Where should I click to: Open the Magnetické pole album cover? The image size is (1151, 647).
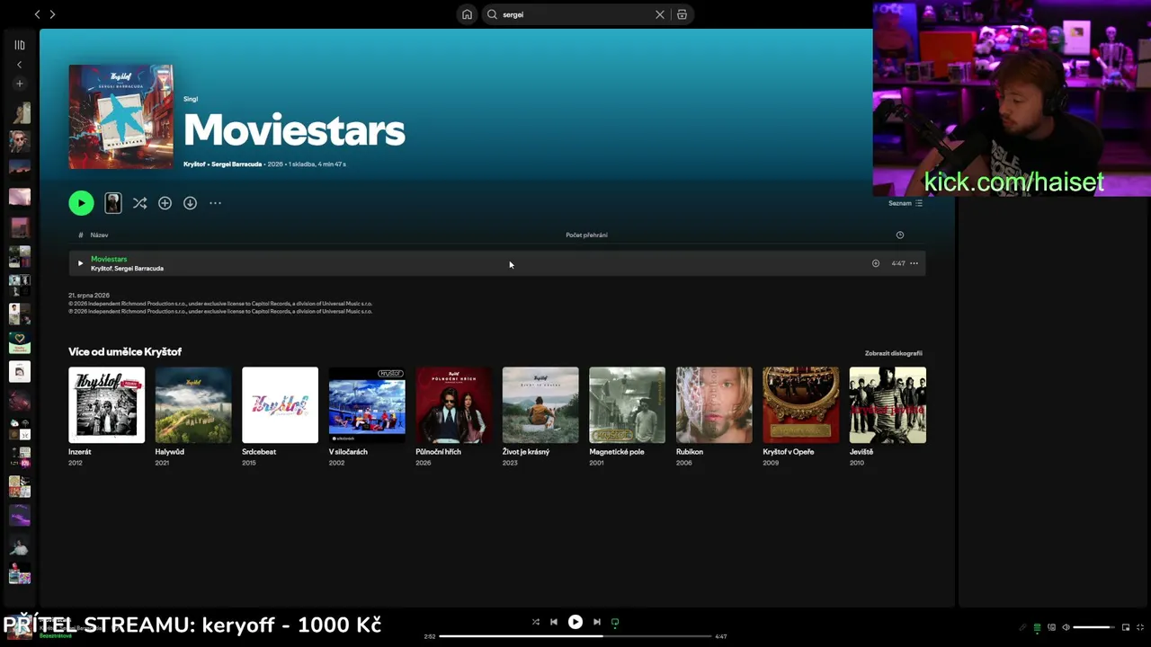pyautogui.click(x=627, y=404)
